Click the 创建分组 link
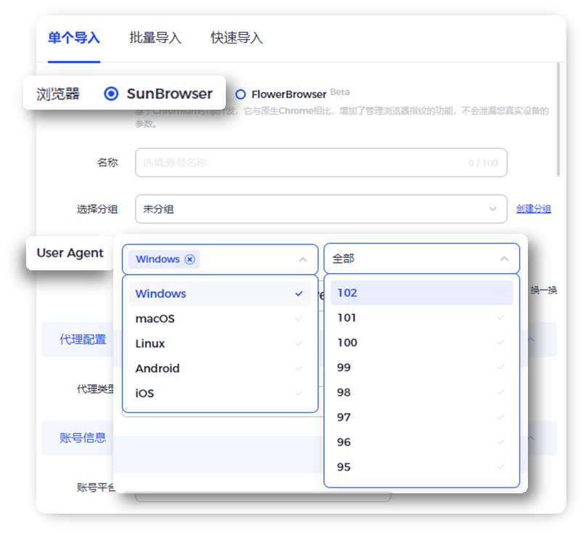Image resolution: width=586 pixels, height=534 pixels. point(533,209)
